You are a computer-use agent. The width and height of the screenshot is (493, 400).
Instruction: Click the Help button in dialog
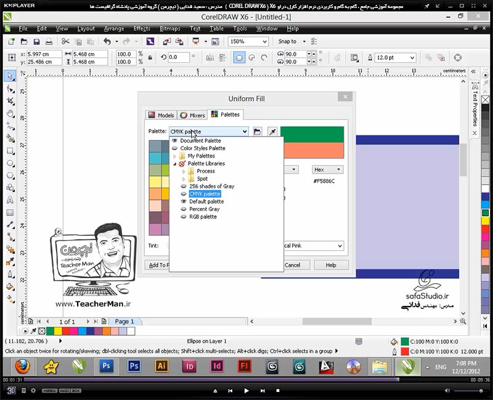coord(331,265)
